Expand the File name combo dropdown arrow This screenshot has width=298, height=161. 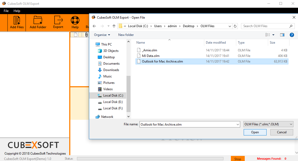coord(238,124)
